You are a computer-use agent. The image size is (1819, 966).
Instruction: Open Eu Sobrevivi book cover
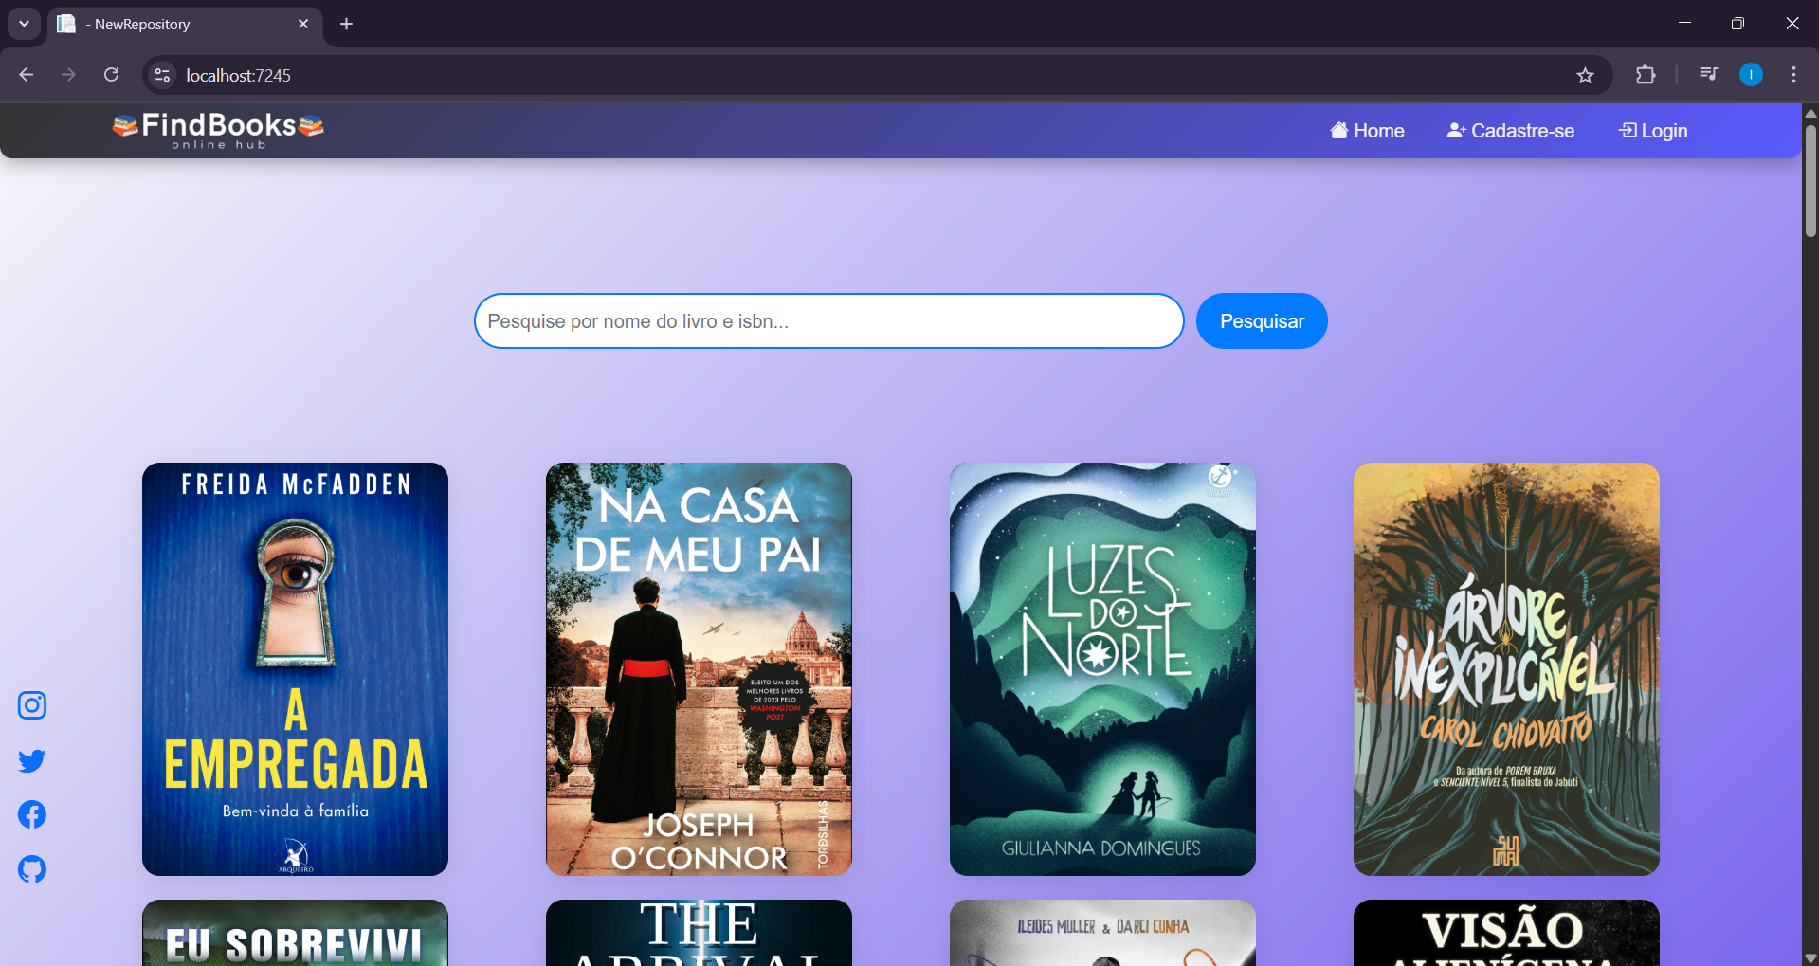click(295, 933)
